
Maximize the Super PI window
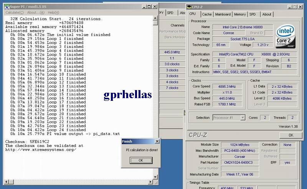point(149,7)
